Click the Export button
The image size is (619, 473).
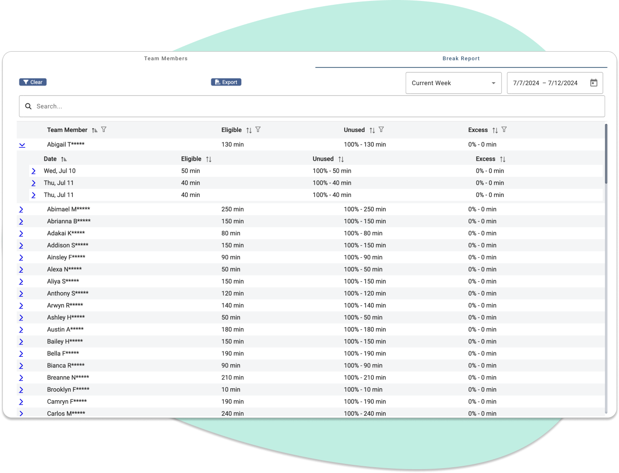(226, 82)
